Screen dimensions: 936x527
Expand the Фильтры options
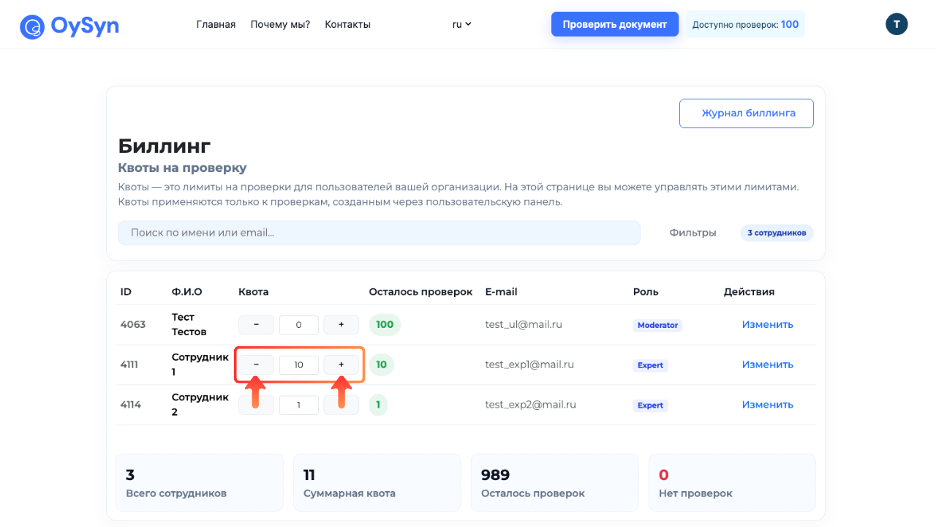point(692,233)
